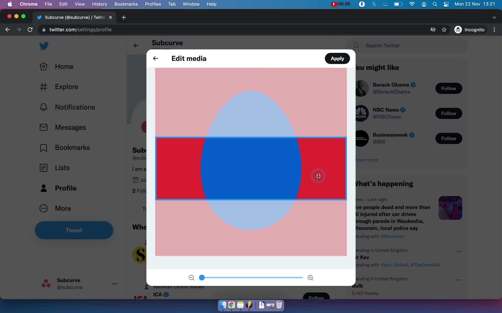The height and width of the screenshot is (313, 502).
Task: Click the Kevin Sinfield trending link
Action: coord(394,265)
